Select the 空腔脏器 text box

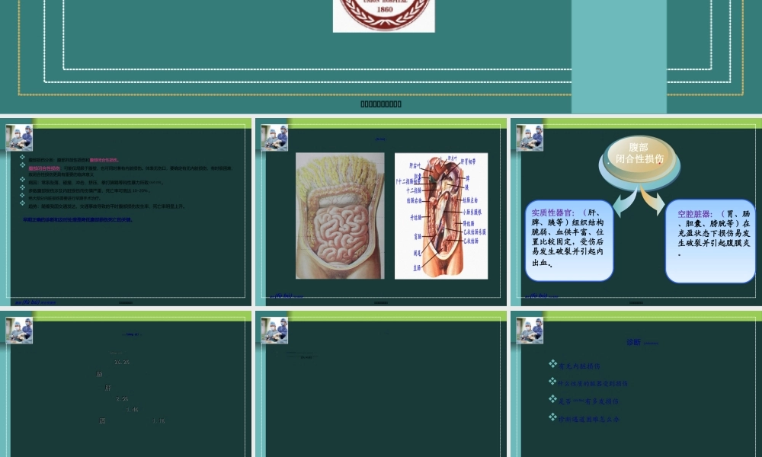[x=710, y=241]
